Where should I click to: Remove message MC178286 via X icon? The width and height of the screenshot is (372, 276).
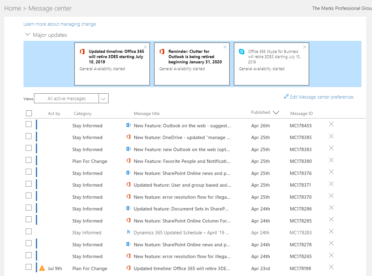[x=331, y=207]
